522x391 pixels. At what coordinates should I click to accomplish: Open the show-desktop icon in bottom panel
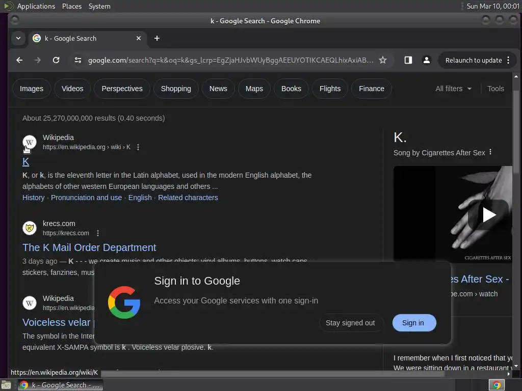pos(6,385)
